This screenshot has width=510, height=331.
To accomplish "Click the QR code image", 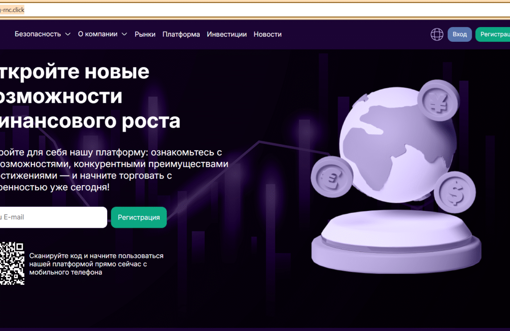I will click(12, 263).
